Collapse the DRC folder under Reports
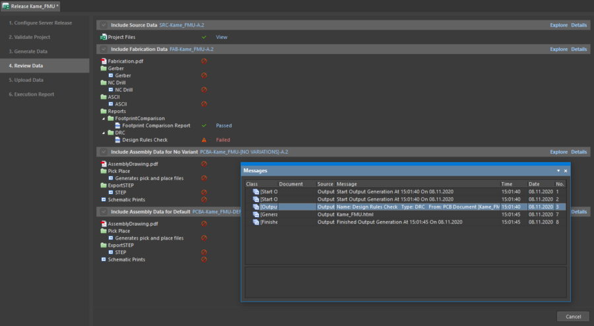The image size is (594, 326). pos(102,133)
